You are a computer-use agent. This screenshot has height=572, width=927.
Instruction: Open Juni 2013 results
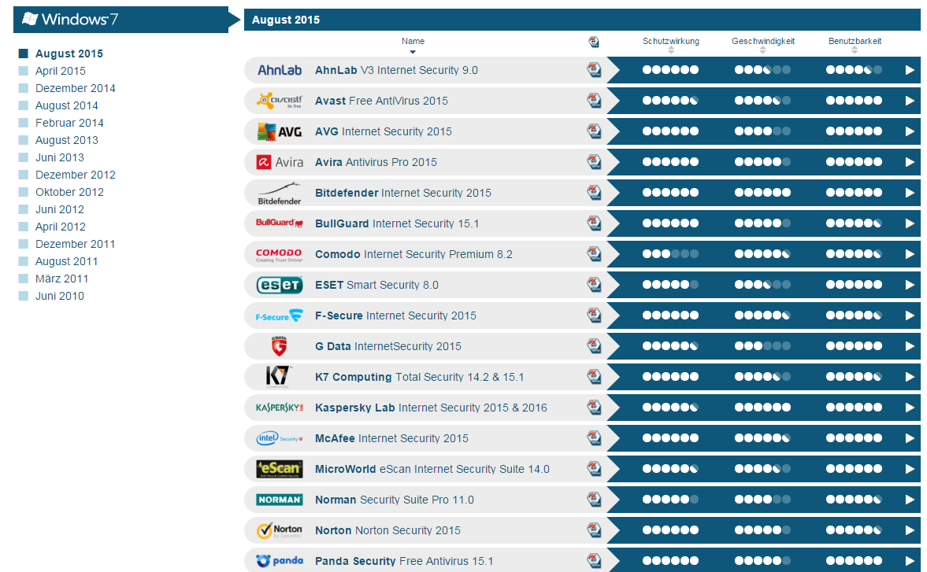60,157
